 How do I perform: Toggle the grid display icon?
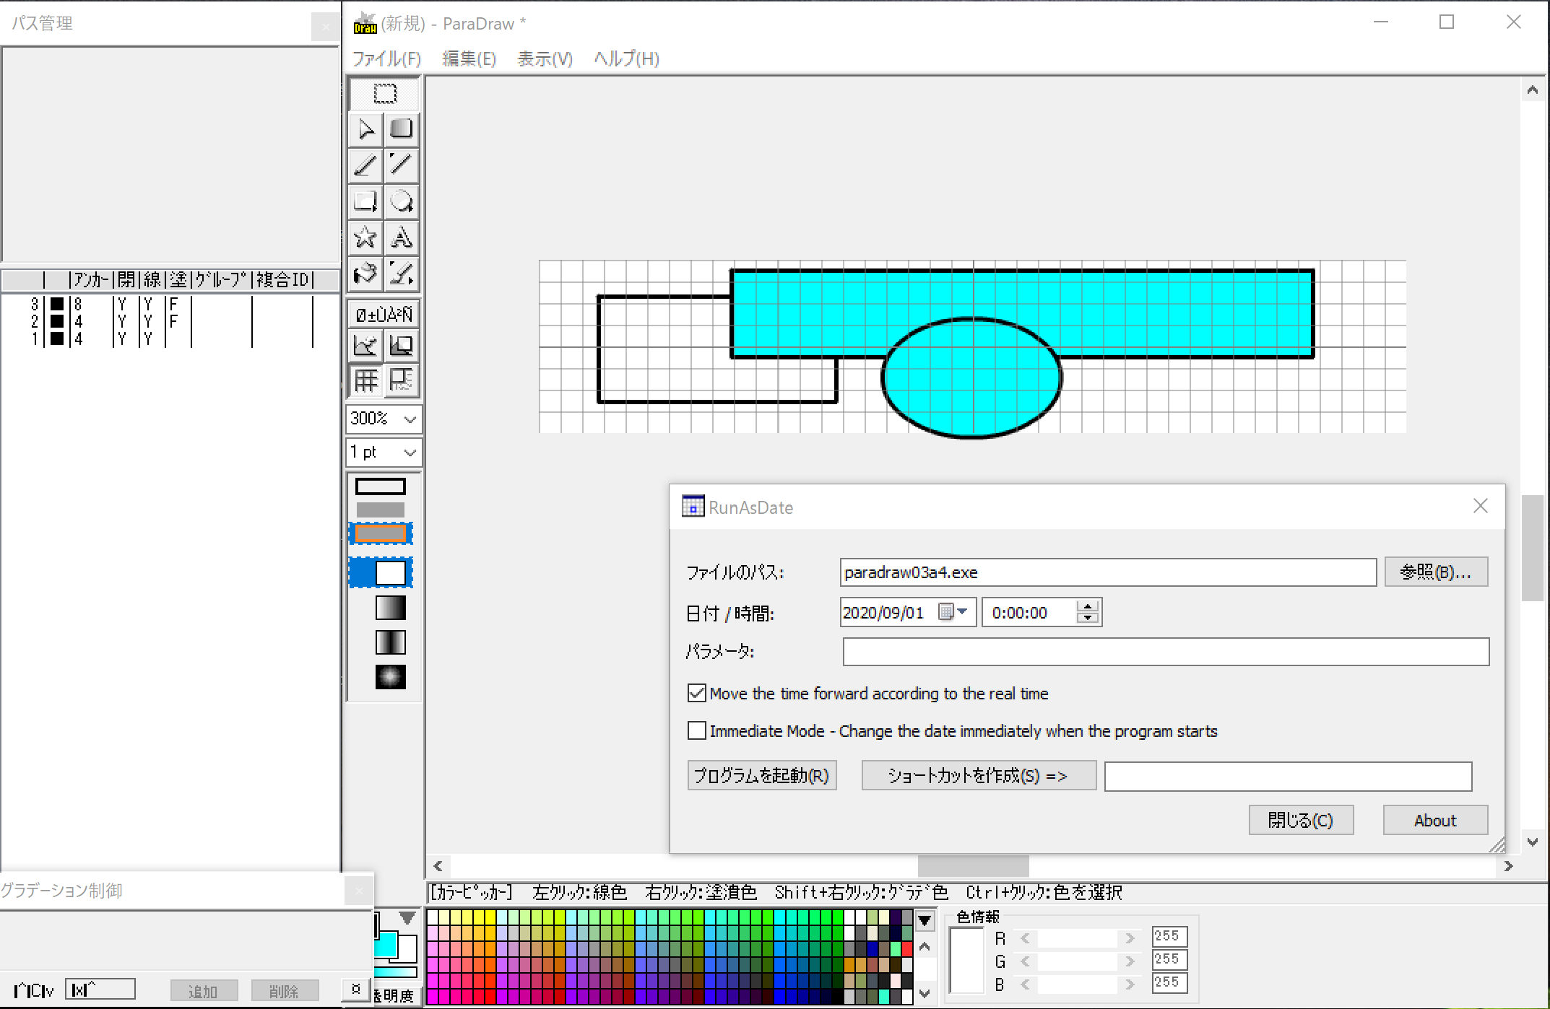(x=365, y=380)
